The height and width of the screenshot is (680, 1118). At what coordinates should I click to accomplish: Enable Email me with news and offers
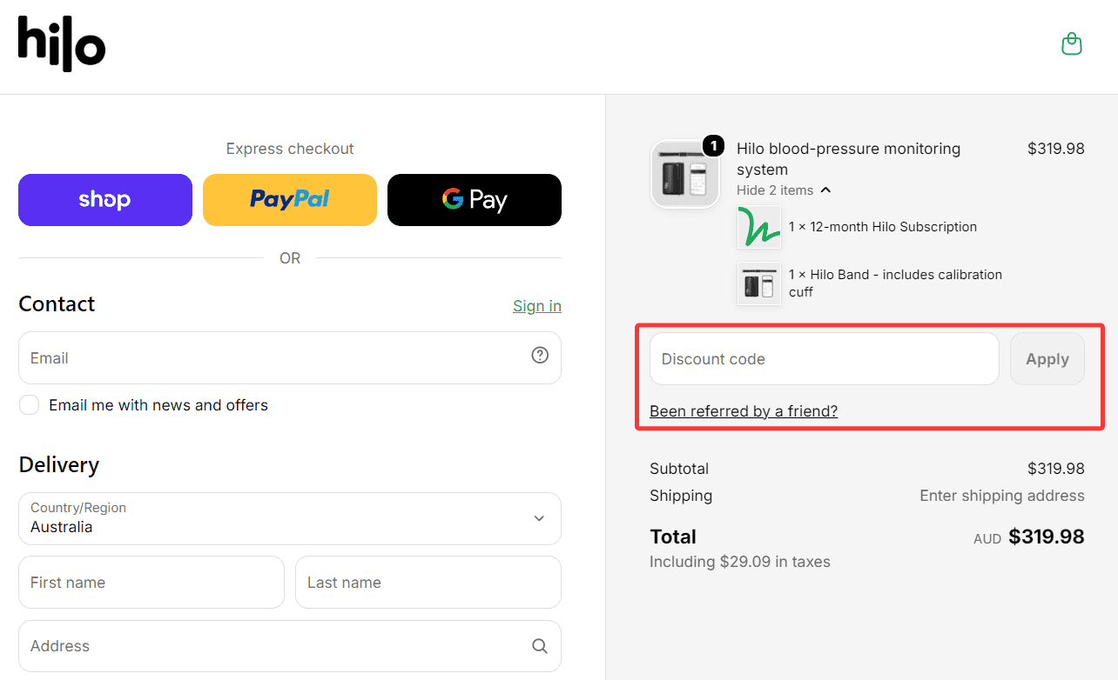(30, 405)
